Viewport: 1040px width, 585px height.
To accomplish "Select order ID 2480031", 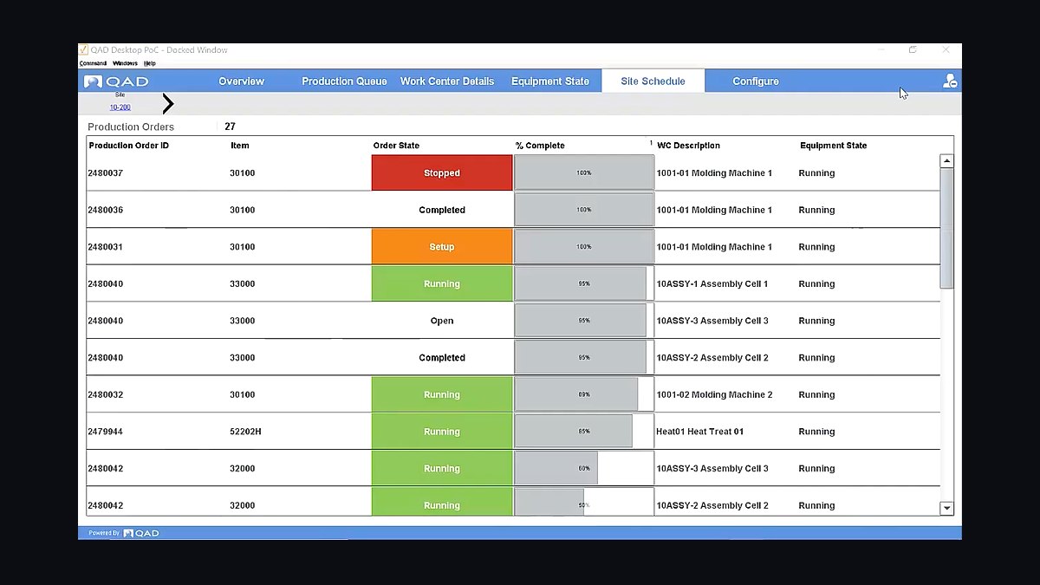I will pyautogui.click(x=105, y=247).
